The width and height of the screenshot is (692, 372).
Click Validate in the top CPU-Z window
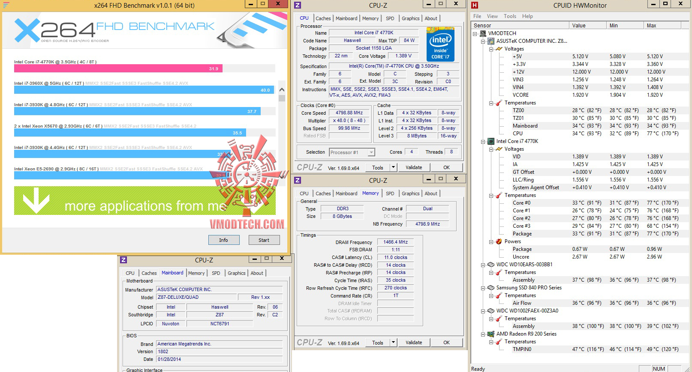[x=414, y=167]
